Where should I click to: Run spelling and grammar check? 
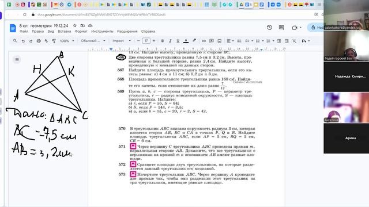[46, 41]
